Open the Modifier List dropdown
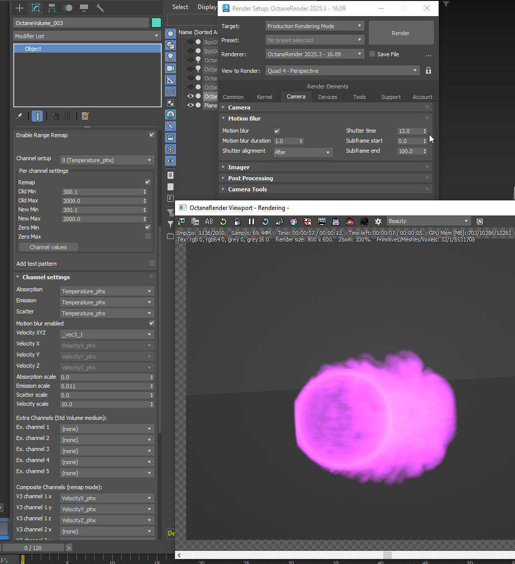515x564 pixels. tap(87, 36)
